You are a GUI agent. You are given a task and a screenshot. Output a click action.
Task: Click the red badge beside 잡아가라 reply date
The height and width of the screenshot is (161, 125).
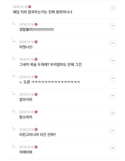point(36,94)
